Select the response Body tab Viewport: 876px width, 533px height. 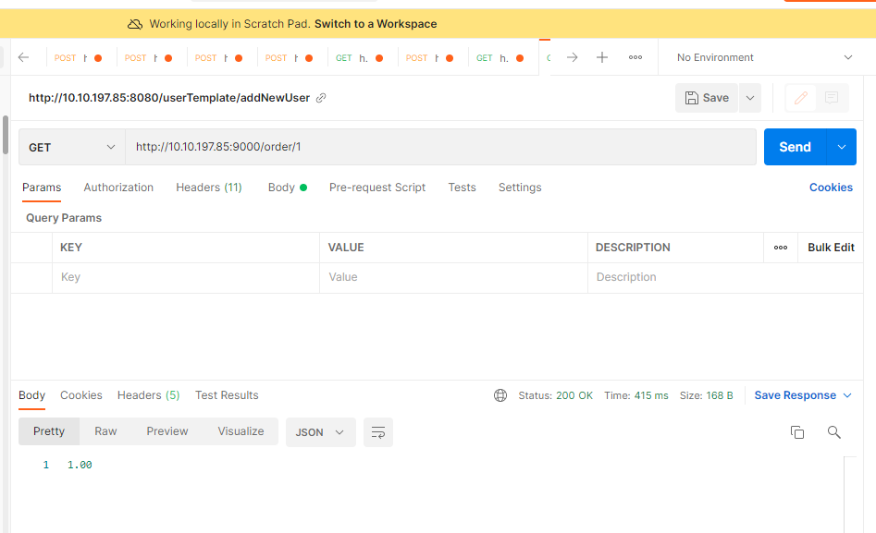[x=31, y=395]
